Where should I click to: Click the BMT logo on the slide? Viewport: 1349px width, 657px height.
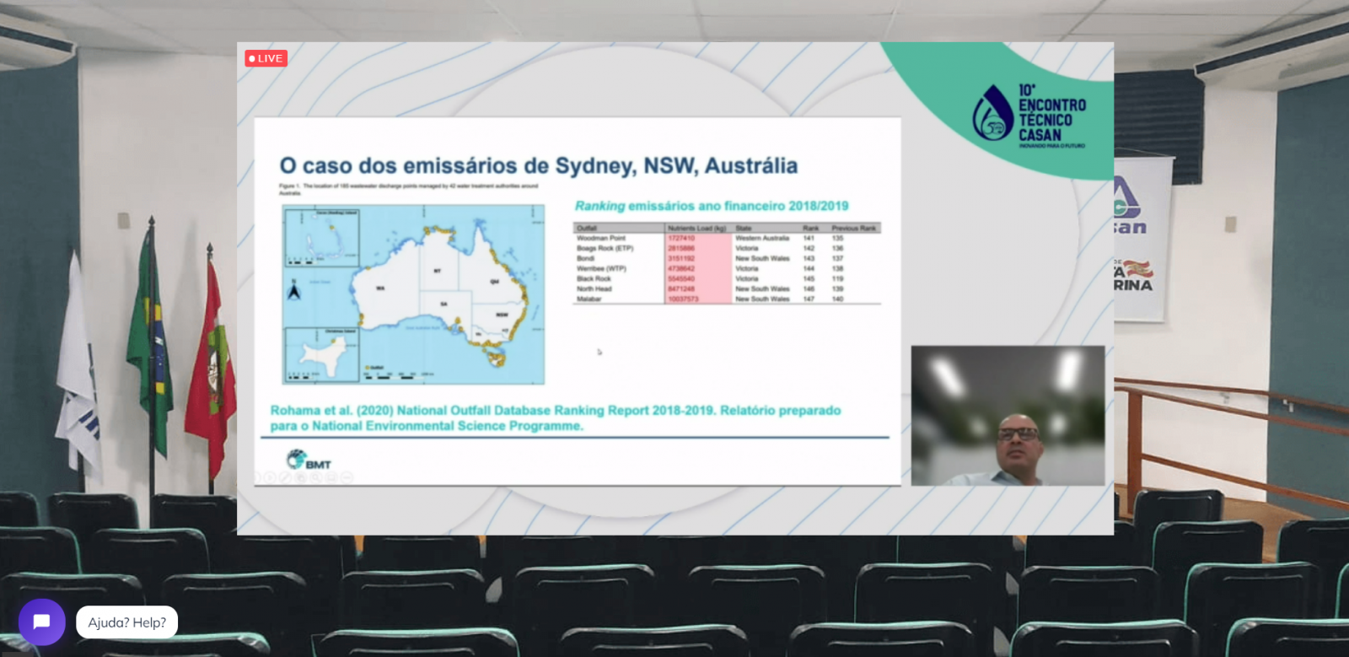point(309,460)
